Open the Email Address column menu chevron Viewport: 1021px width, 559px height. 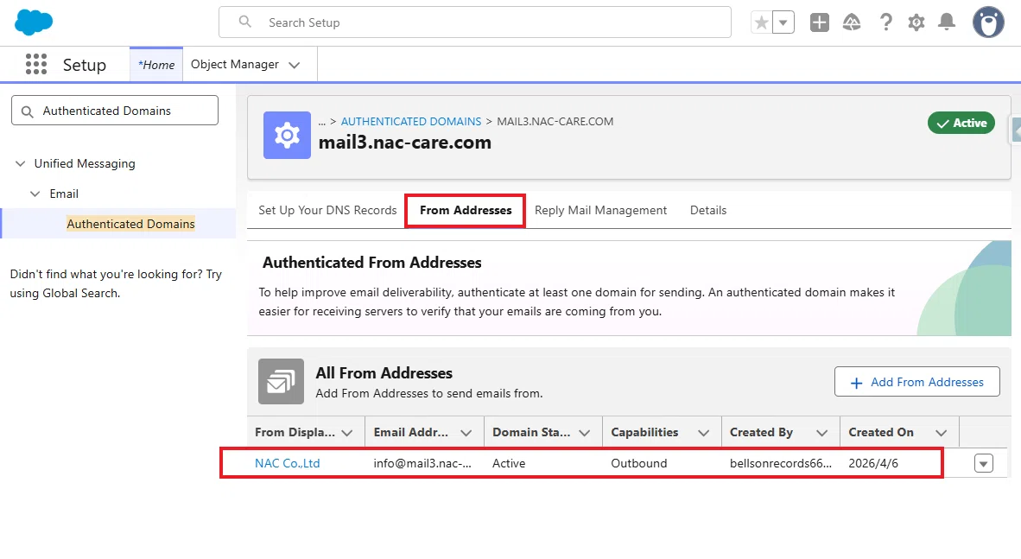tap(466, 433)
